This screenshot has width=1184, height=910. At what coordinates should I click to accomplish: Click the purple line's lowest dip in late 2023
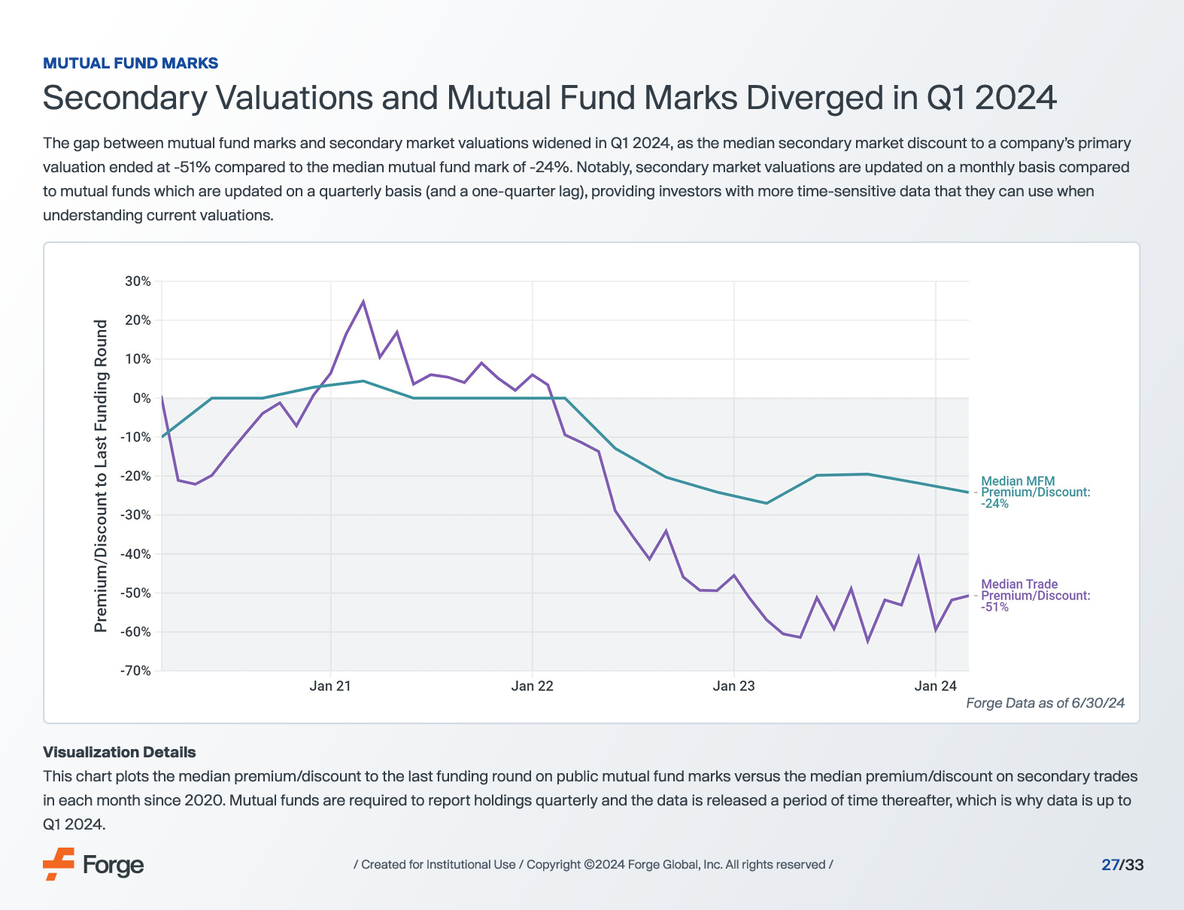(867, 642)
